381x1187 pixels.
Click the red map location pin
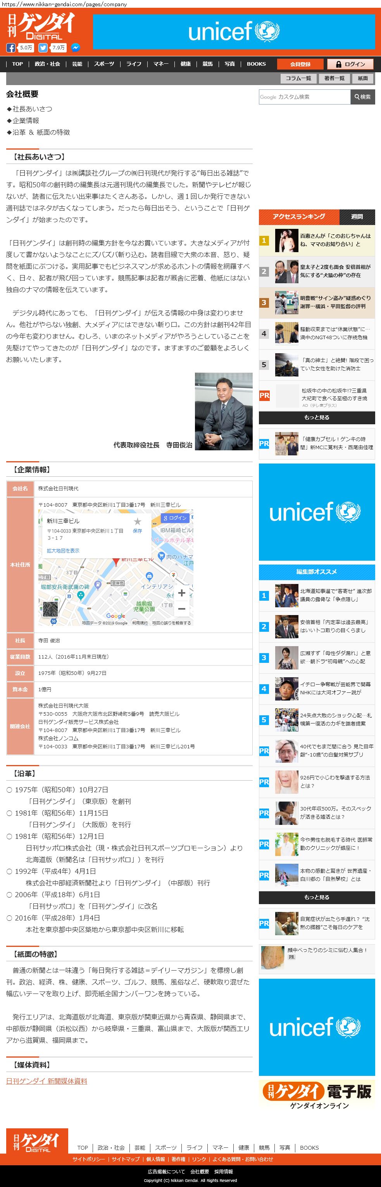(116, 562)
